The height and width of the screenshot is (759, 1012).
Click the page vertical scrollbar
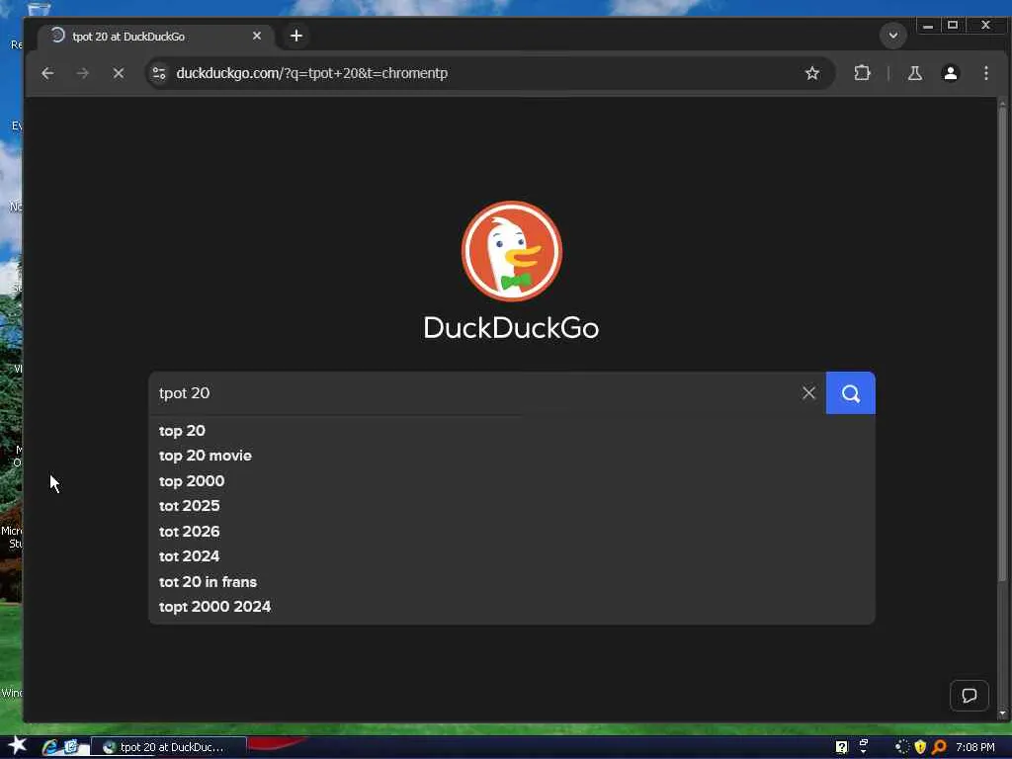click(x=1002, y=342)
